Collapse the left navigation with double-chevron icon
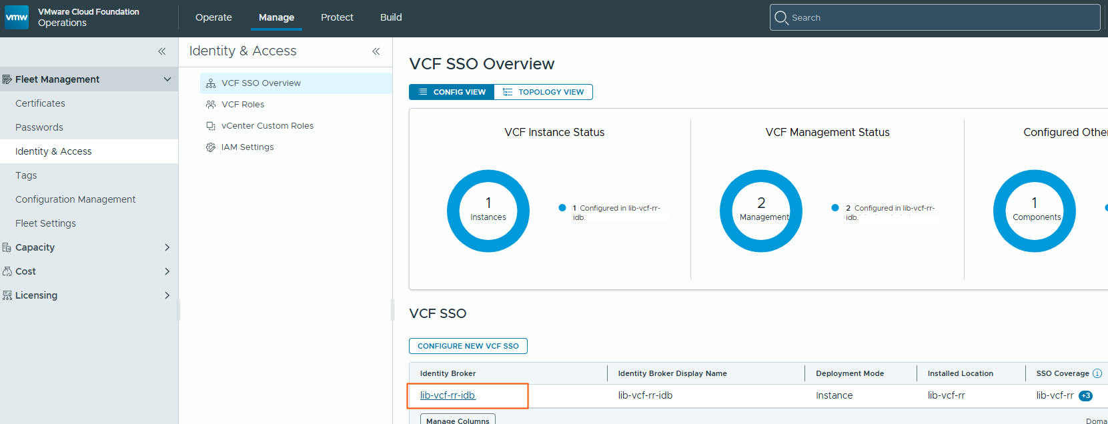Image resolution: width=1108 pixels, height=424 pixels. click(162, 51)
